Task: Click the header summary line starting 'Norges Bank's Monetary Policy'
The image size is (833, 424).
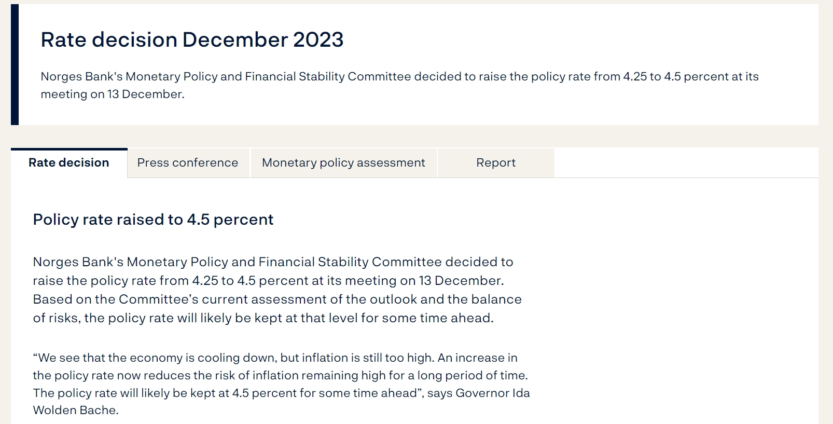Action: click(399, 77)
